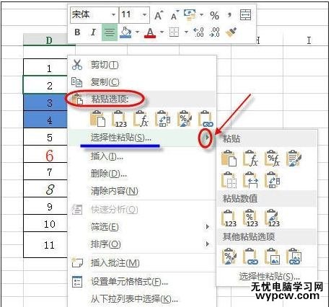Open the font name combo box
This screenshot has width=331, height=307.
tap(94, 15)
